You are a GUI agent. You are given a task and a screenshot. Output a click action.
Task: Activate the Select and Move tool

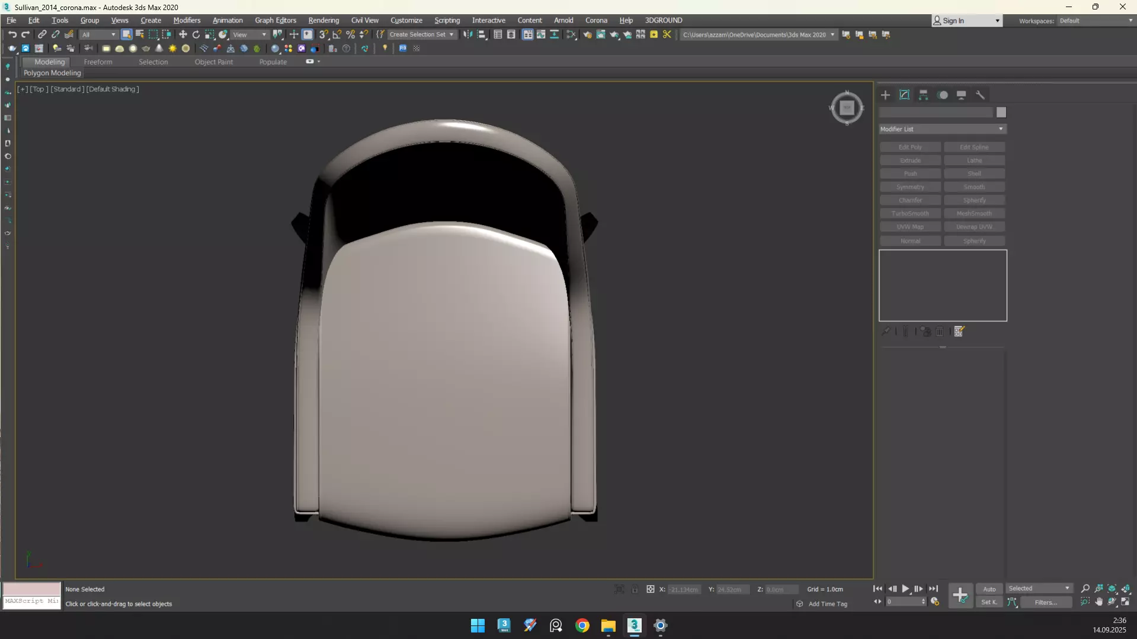[x=182, y=34]
